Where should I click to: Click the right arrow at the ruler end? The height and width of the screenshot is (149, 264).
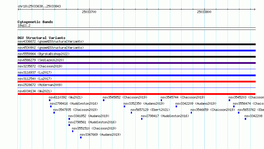tap(255, 9)
